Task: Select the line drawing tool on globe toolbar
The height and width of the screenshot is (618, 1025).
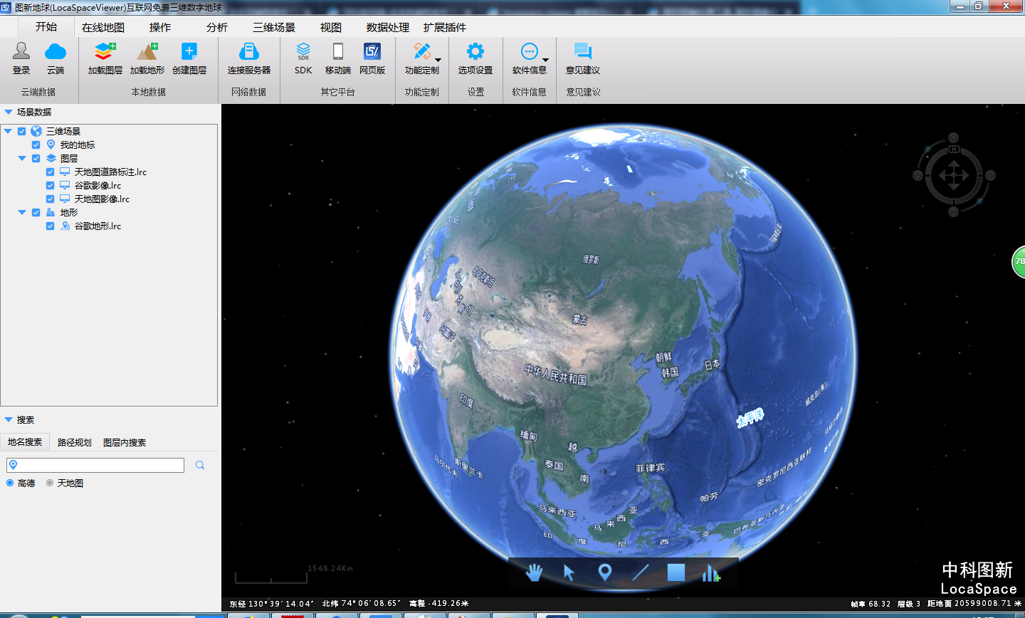Action: coord(641,572)
